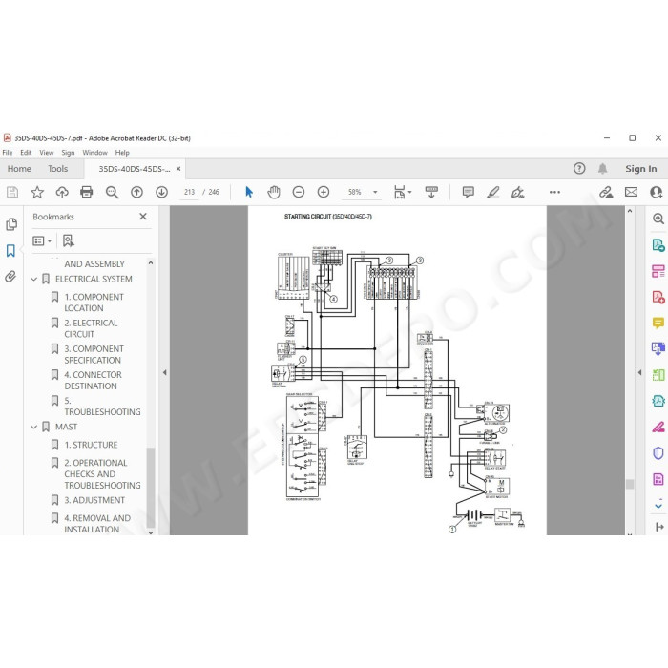Go to next page with the down arrow
This screenshot has height=668, width=668.
pos(161,192)
